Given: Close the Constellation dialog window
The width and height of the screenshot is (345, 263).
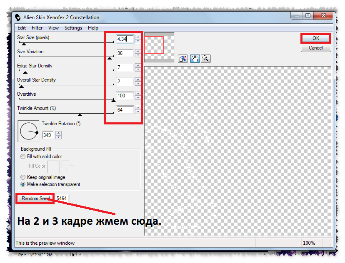Looking at the screenshot, I should tap(323, 15).
